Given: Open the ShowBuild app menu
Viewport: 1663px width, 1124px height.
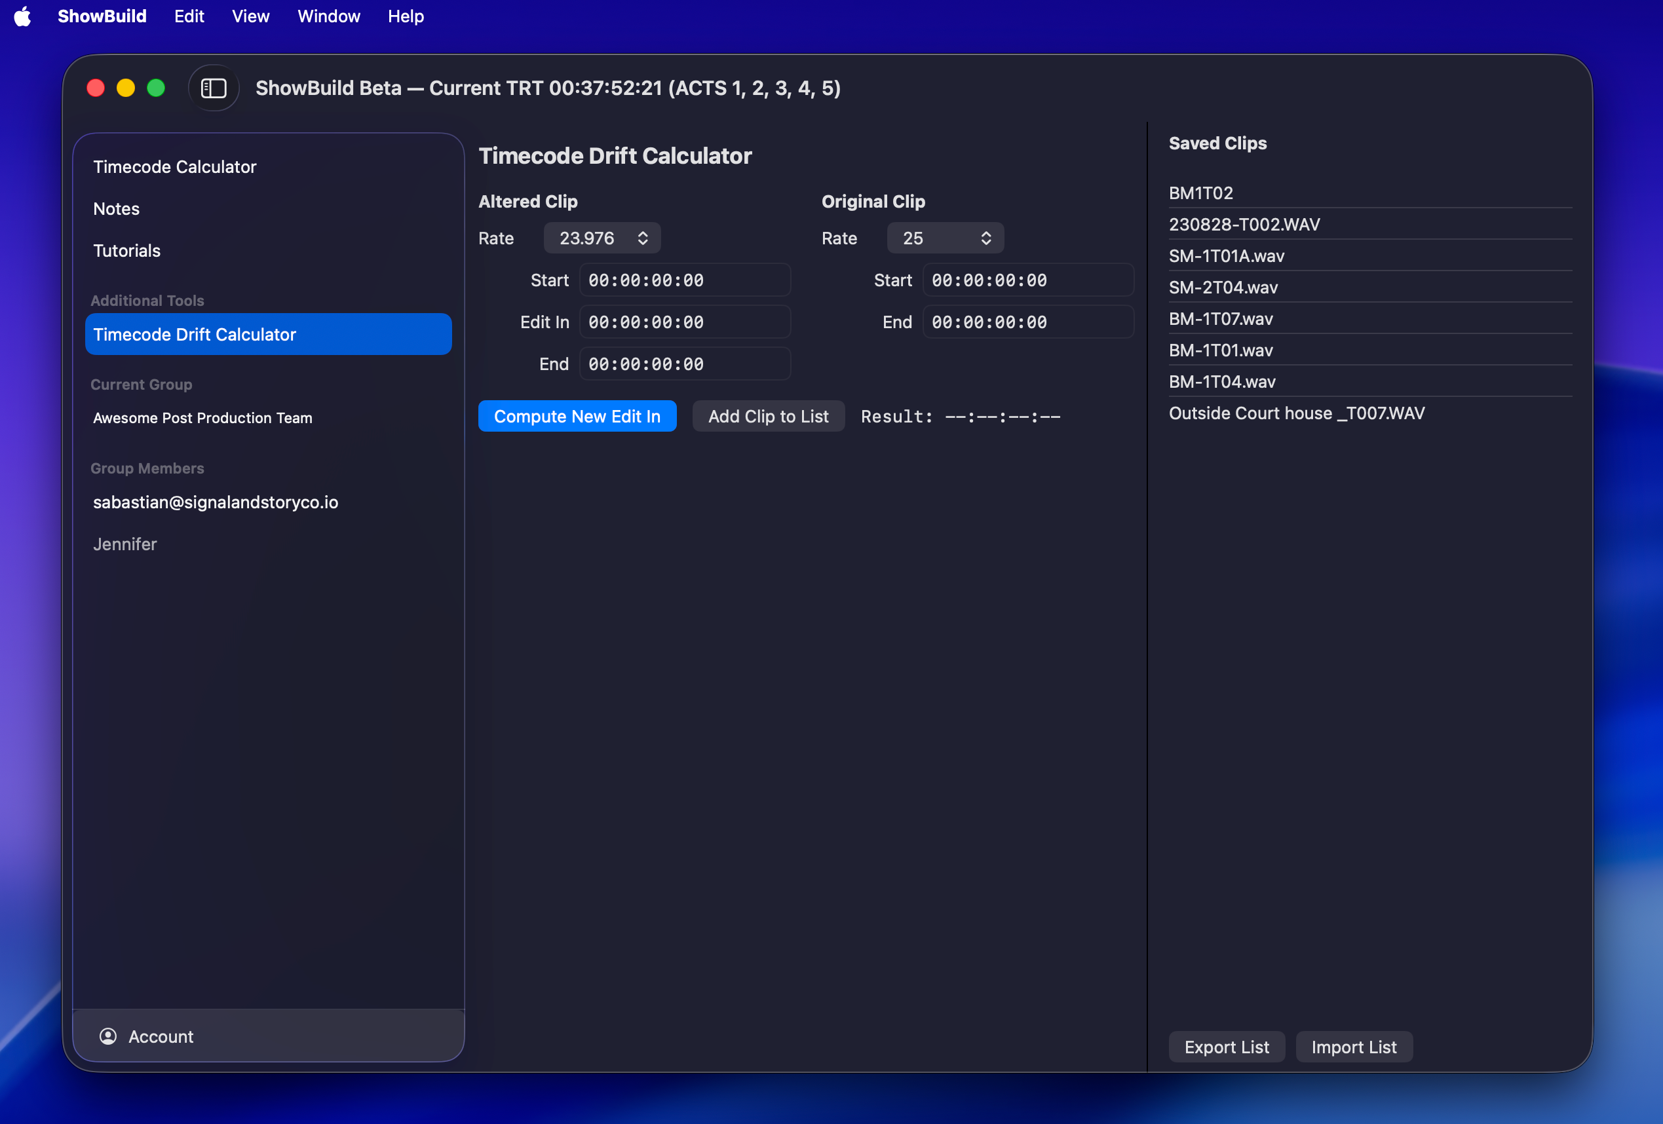Looking at the screenshot, I should point(102,16).
